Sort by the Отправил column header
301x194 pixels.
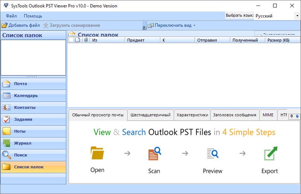click(x=212, y=40)
